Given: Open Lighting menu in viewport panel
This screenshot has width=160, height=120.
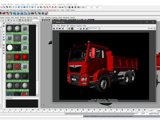Looking at the screenshot, I should [x=55, y=18].
